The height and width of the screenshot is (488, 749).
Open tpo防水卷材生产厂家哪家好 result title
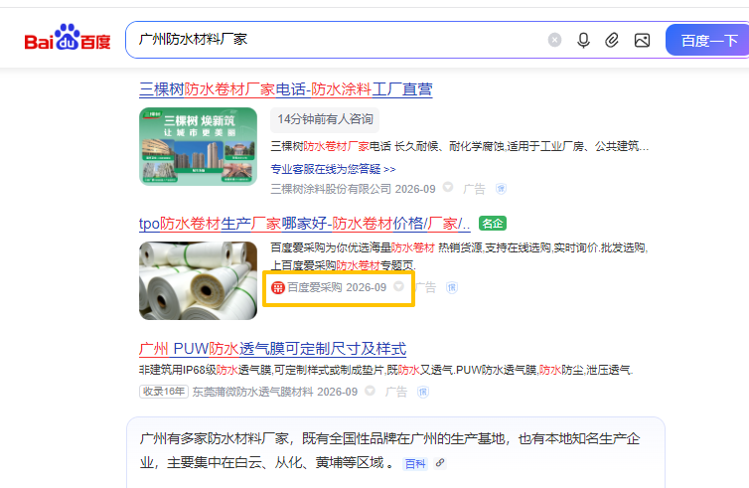tap(304, 224)
